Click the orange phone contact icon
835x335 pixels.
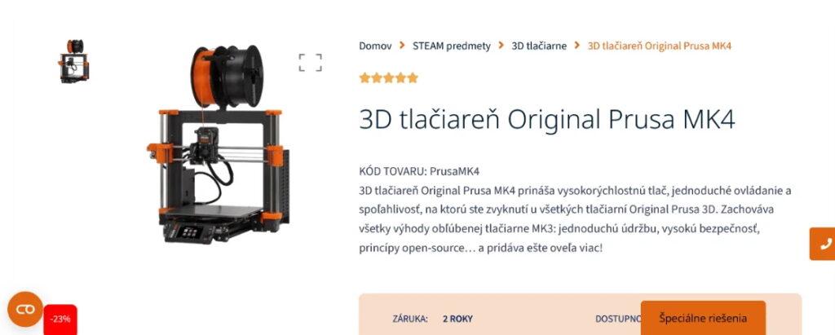click(x=824, y=244)
